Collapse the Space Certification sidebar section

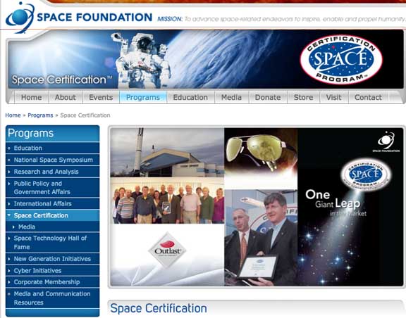(9, 215)
